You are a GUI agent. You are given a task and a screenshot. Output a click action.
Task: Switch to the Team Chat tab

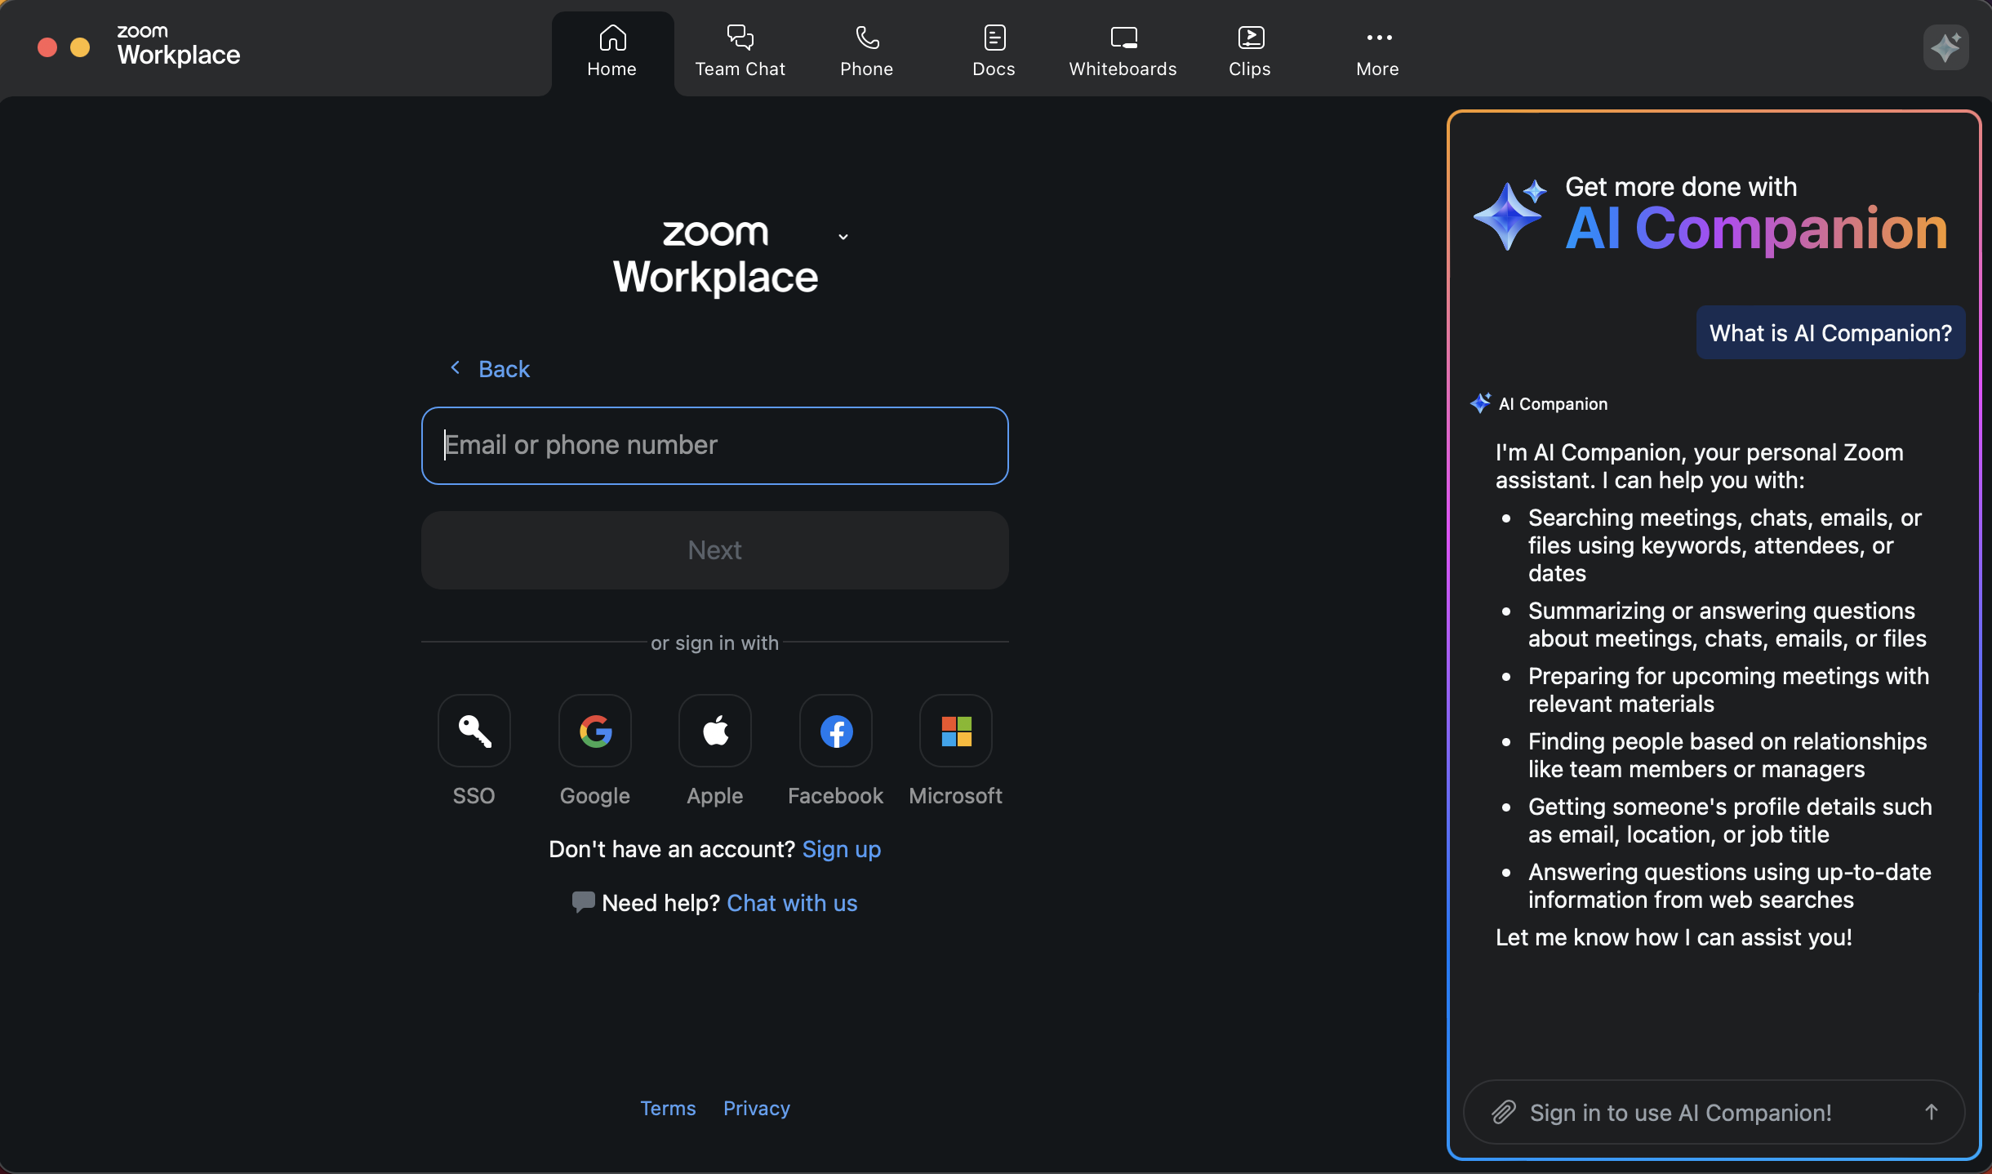pos(740,52)
